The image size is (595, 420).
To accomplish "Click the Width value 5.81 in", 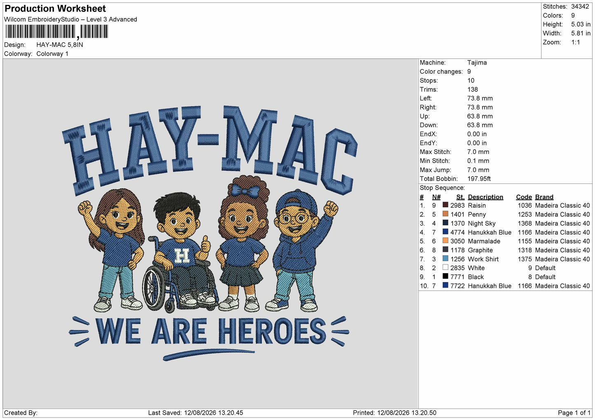I will pyautogui.click(x=581, y=33).
